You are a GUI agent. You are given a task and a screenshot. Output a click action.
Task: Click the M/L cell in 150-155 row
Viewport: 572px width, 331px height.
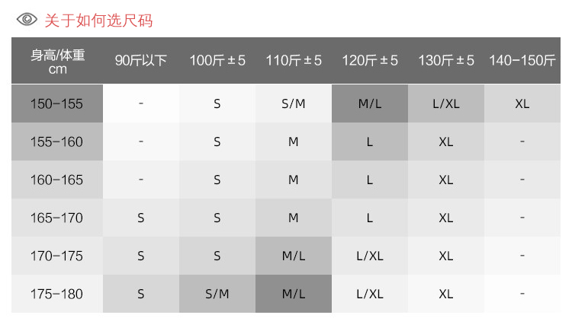point(370,103)
